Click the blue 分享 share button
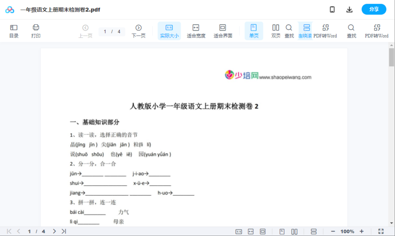Image resolution: width=395 pixels, height=236 pixels. tap(374, 9)
